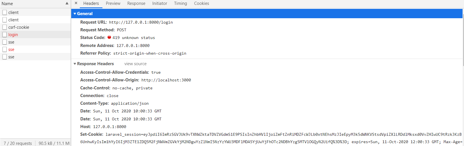The width and height of the screenshot is (464, 146).
Task: Select the failed login request
Action: (13, 35)
